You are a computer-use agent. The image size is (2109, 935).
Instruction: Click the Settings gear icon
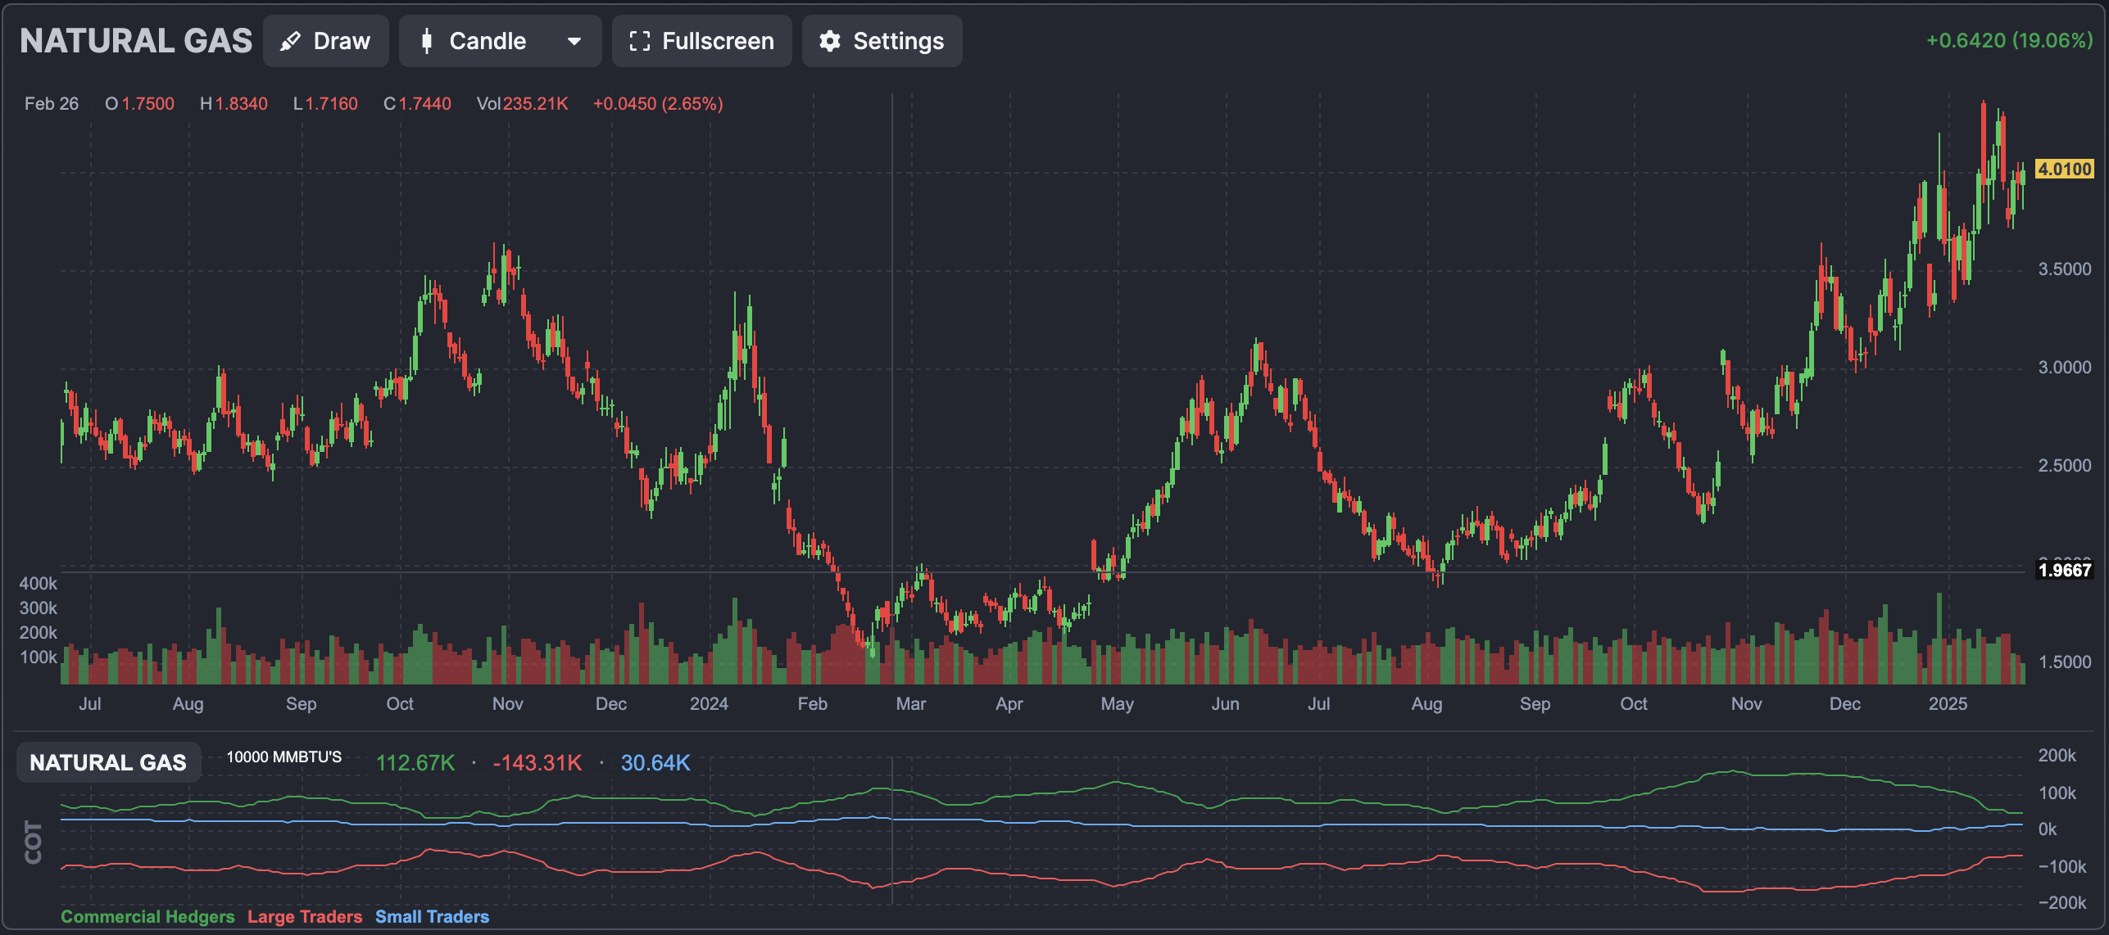coord(830,41)
